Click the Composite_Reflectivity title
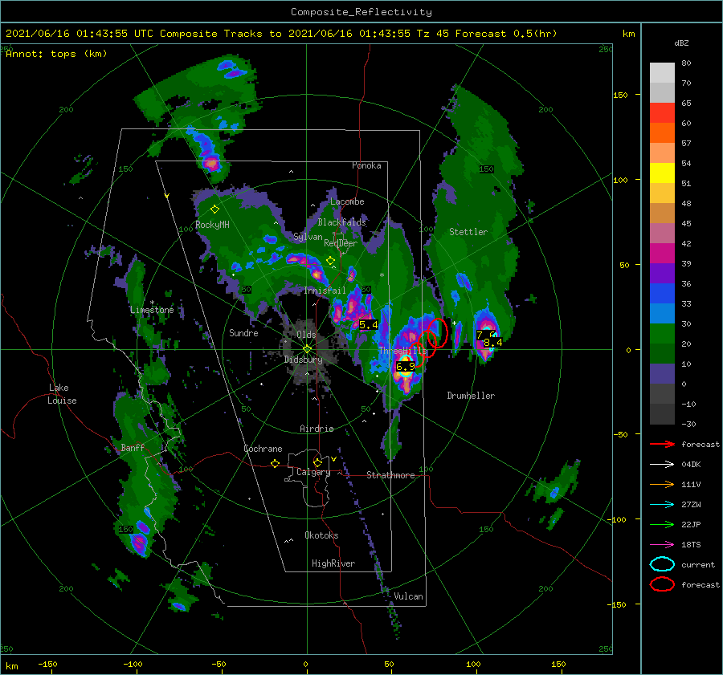Viewport: 723px width, 675px height. point(361,12)
